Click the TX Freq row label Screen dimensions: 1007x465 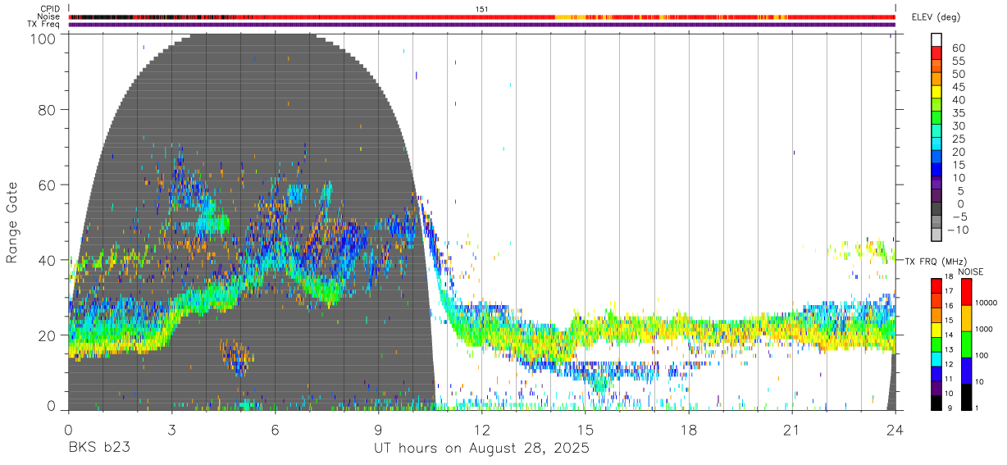(x=44, y=25)
